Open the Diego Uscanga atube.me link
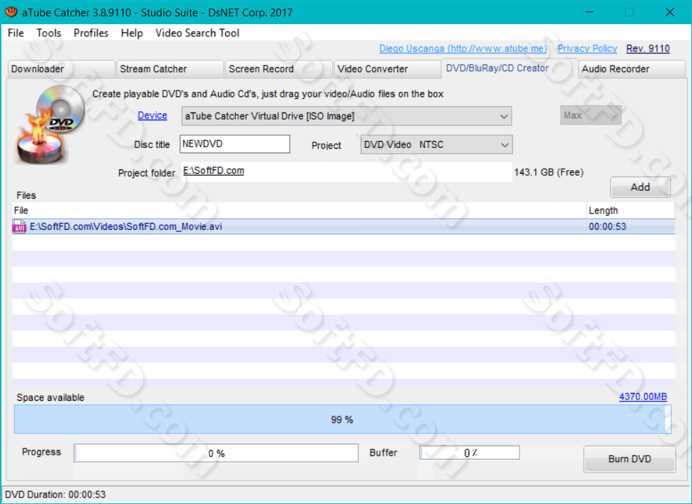 pyautogui.click(x=463, y=48)
